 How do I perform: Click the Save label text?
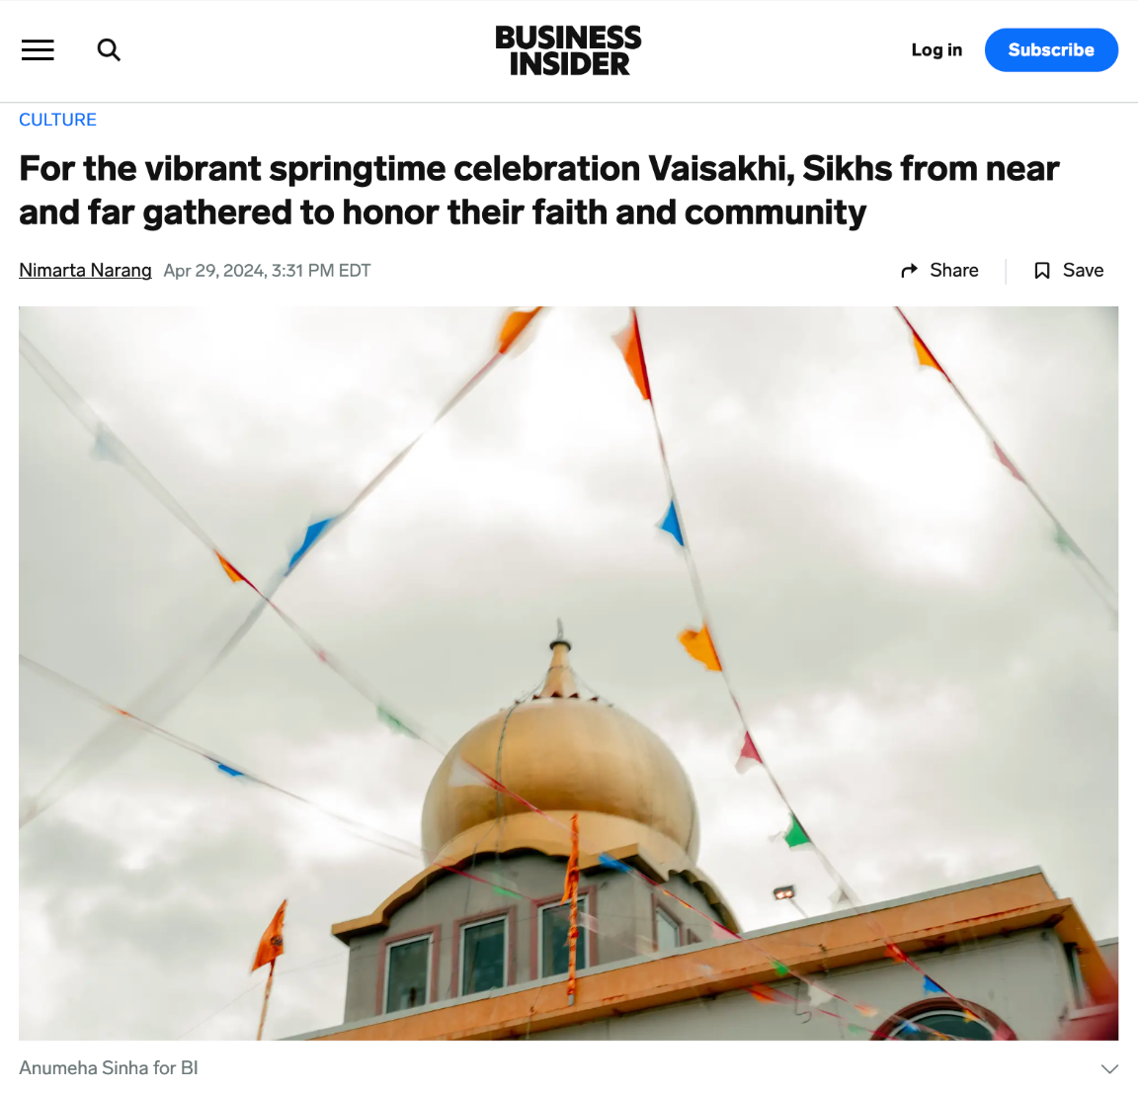point(1083,270)
